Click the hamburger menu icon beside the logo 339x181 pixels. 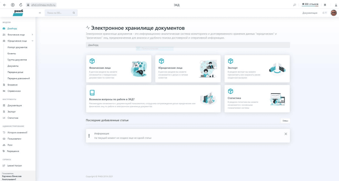pyautogui.click(x=40, y=13)
